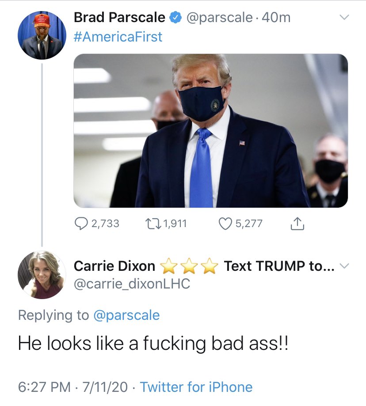Image resolution: width=366 pixels, height=406 pixels.
Task: Share the tweet using upload arrow icon
Action: (297, 224)
